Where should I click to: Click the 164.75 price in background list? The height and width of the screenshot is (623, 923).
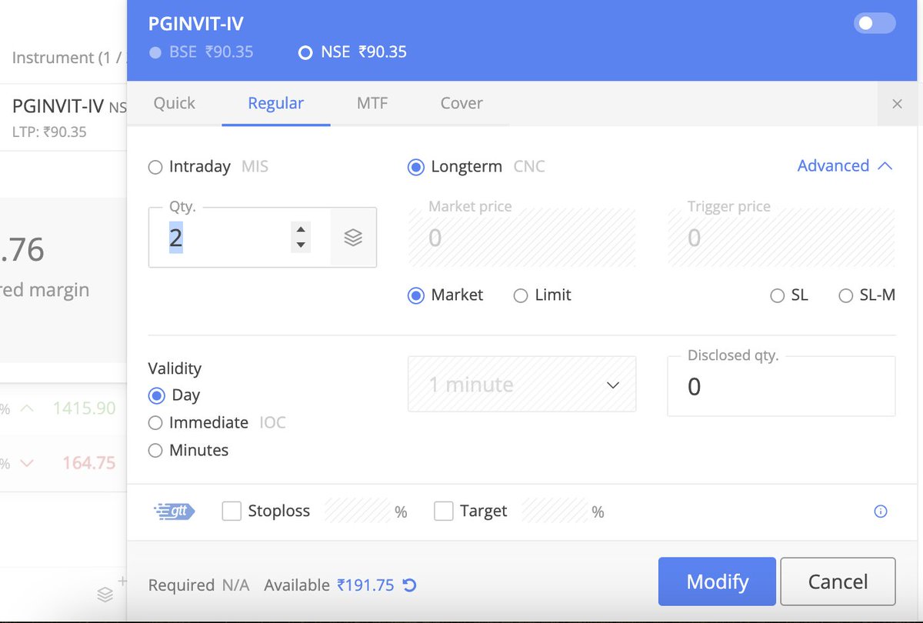tap(88, 463)
